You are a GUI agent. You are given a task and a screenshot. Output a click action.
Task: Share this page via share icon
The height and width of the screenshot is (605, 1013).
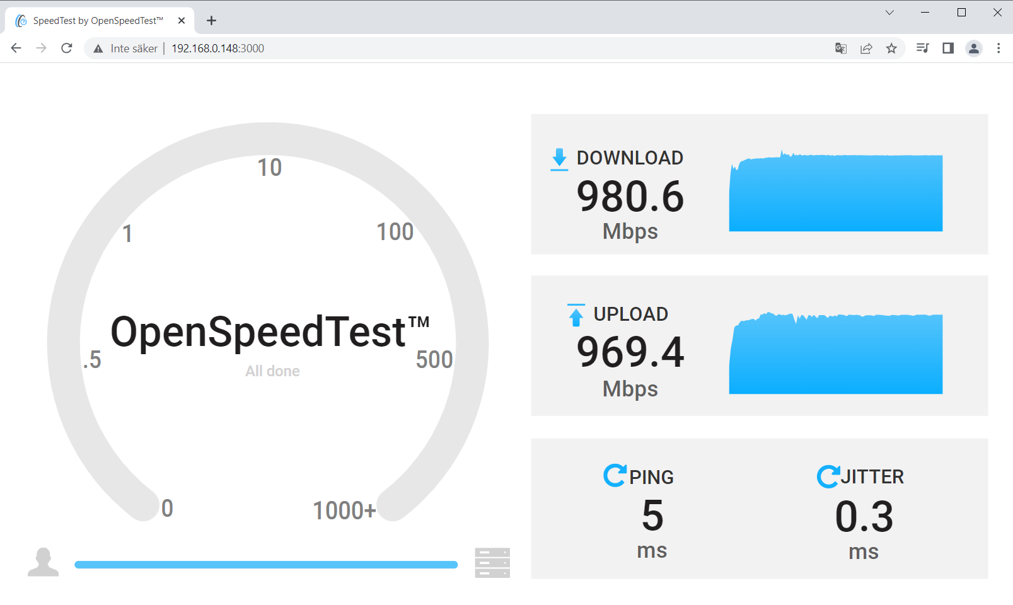pyautogui.click(x=866, y=49)
